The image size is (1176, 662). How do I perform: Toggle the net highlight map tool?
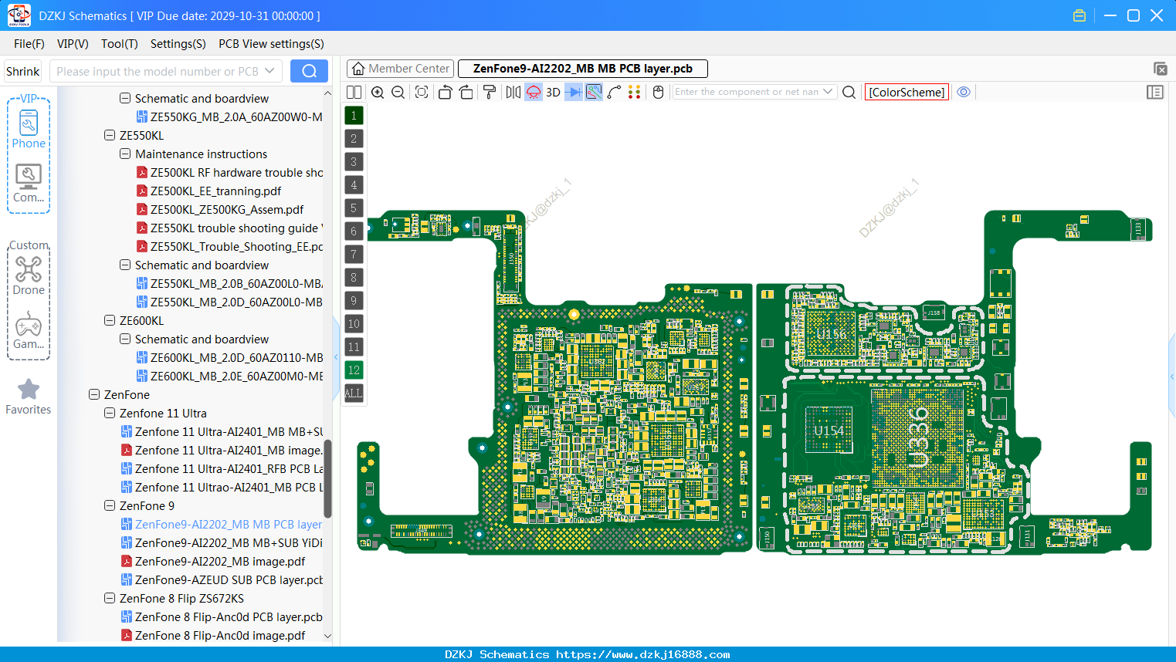[x=594, y=93]
